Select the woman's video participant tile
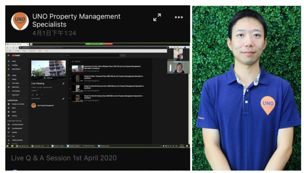 coord(178,67)
